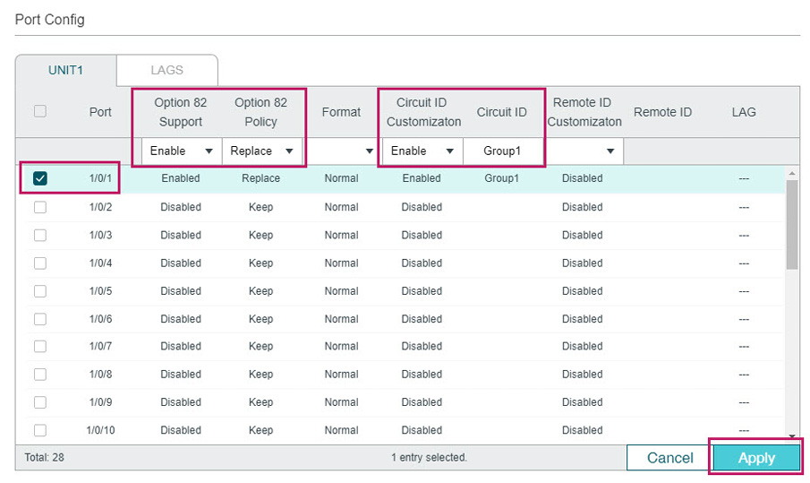Screen dimensions: 810x483
Task: Select all ports via header checkbox
Action: [40, 112]
